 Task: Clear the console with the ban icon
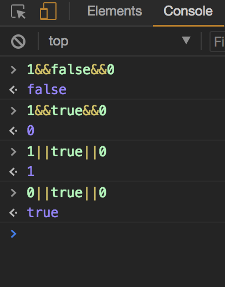pyautogui.click(x=18, y=42)
